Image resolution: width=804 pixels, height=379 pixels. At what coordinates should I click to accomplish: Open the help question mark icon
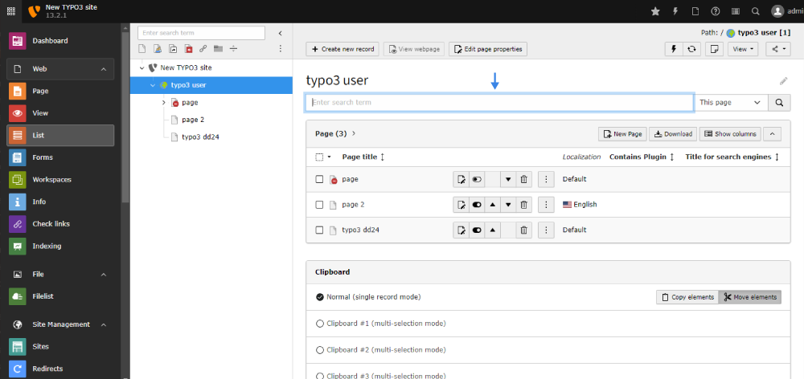tap(716, 11)
